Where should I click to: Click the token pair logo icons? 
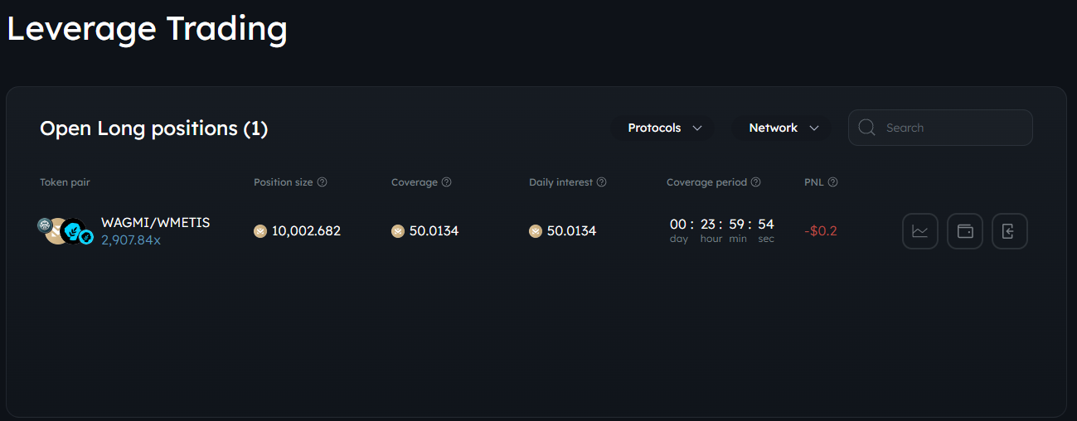click(x=65, y=231)
